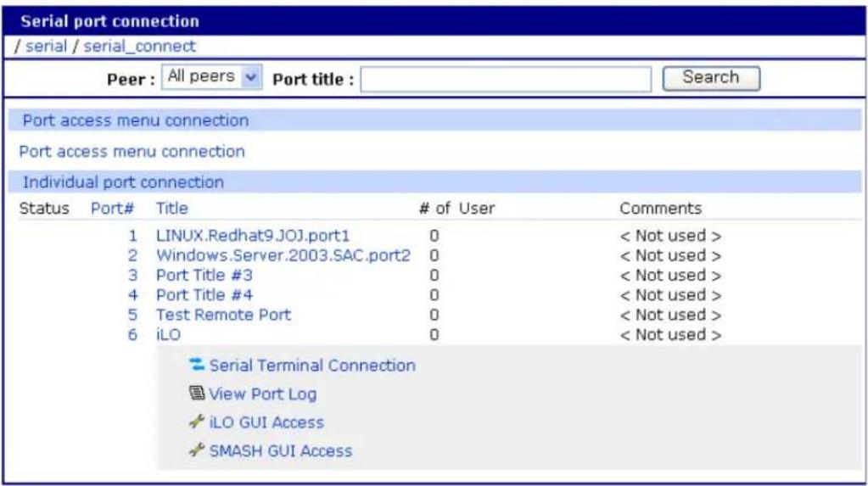The width and height of the screenshot is (868, 486).
Task: Open Windows.Server.2003.SAC.port2 port
Action: [283, 255]
